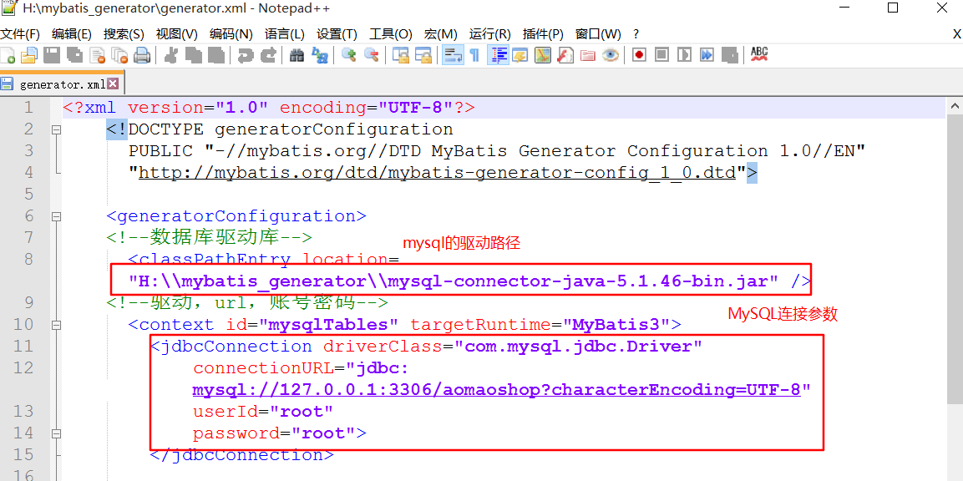This screenshot has height=481, width=963.
Task: Click the Copy icon in toolbar
Action: click(x=194, y=55)
